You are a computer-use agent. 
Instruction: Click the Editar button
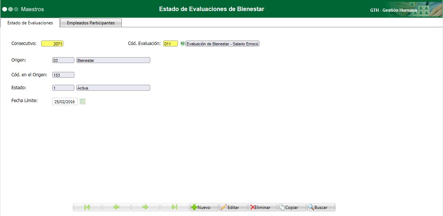(x=234, y=207)
